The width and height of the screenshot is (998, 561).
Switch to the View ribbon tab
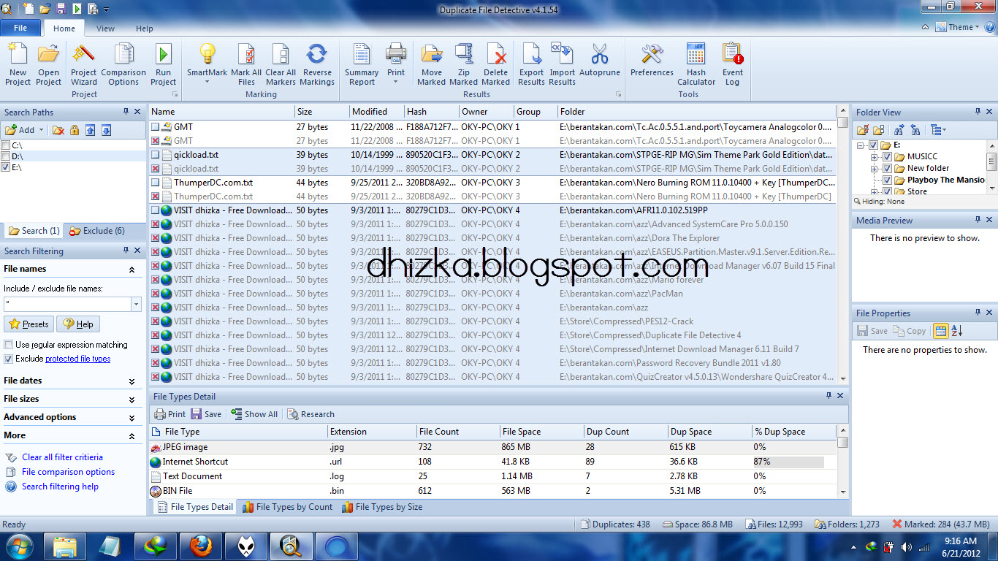pyautogui.click(x=105, y=28)
